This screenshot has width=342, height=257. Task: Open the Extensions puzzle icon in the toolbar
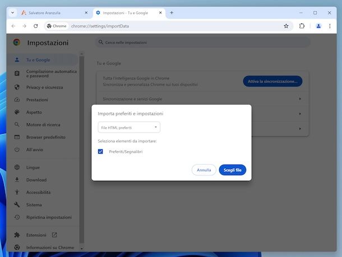click(302, 26)
